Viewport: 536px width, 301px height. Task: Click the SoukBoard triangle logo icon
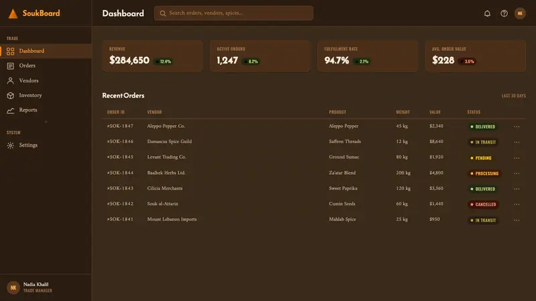click(13, 13)
